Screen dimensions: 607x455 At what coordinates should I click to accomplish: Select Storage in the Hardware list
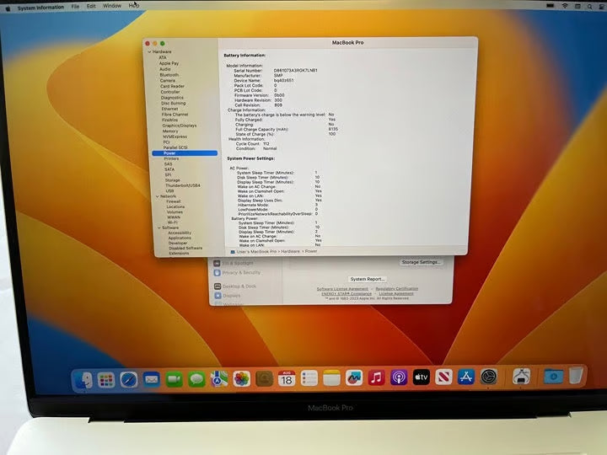coord(172,180)
